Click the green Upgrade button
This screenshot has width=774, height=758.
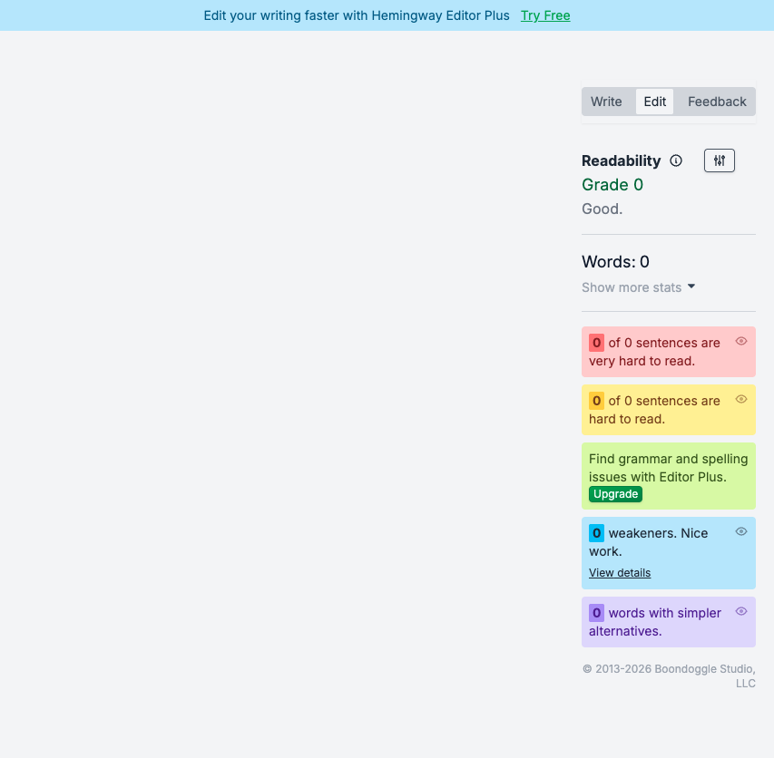coord(615,493)
